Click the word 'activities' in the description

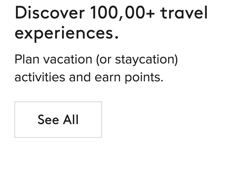point(40,78)
